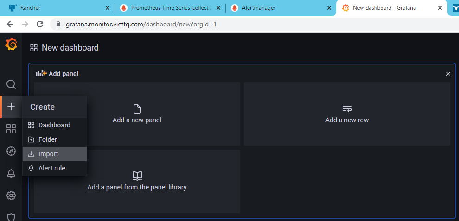Viewport: 459px width, 221px height.
Task: Open the Server Admin shield icon
Action: pyautogui.click(x=11, y=217)
